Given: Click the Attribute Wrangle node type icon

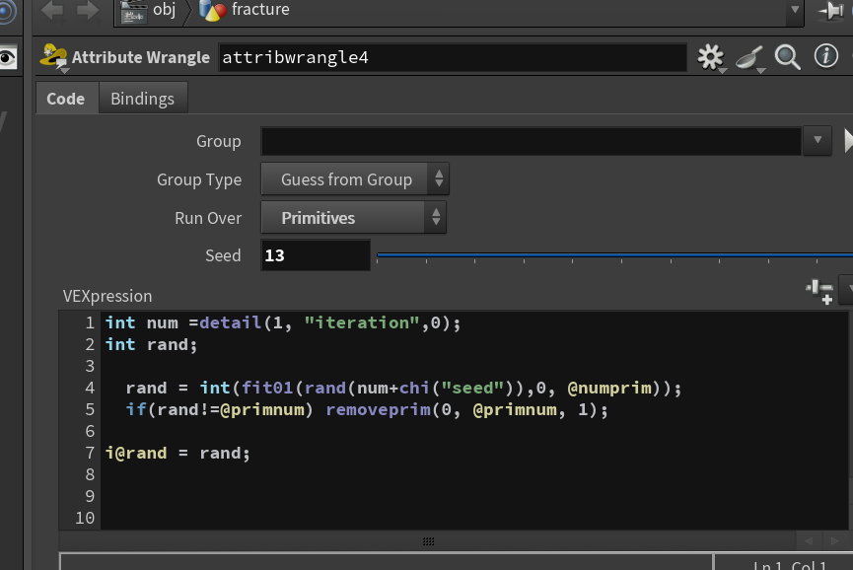Looking at the screenshot, I should (54, 57).
